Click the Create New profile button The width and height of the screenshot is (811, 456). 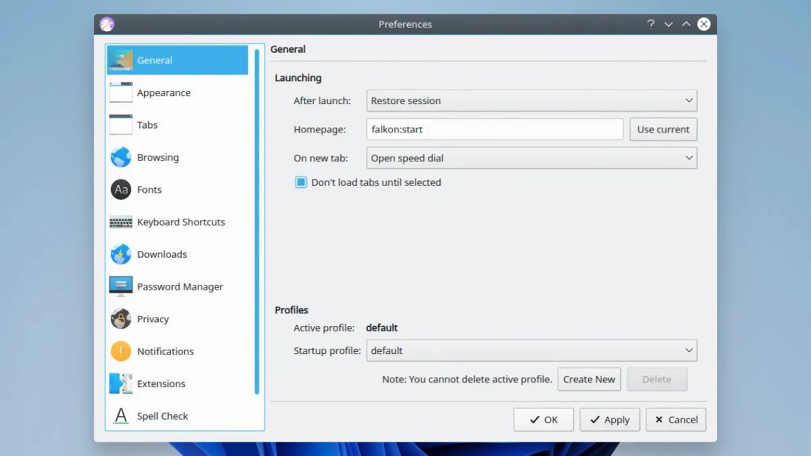point(589,379)
